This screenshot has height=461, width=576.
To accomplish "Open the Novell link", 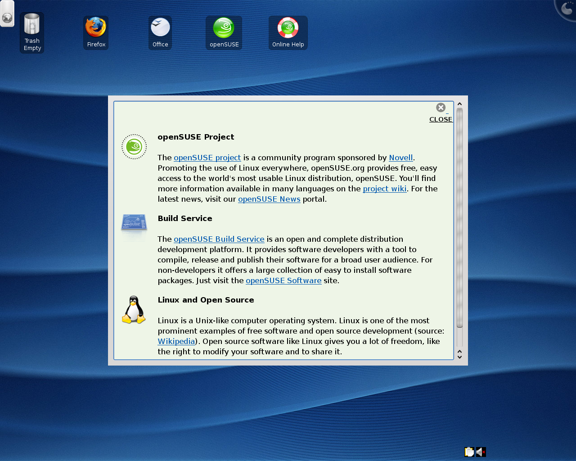I will (401, 158).
